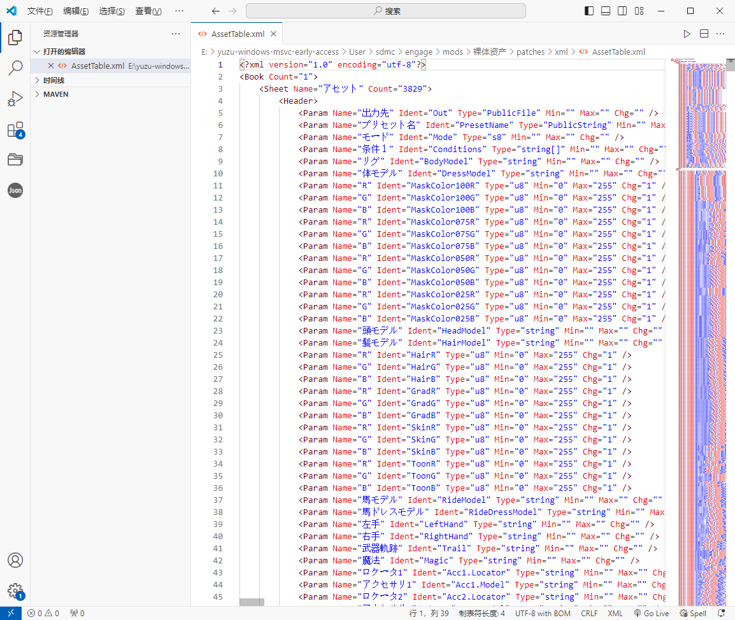Change indentation 制表符长度: 4
The image size is (735, 620).
click(x=482, y=613)
